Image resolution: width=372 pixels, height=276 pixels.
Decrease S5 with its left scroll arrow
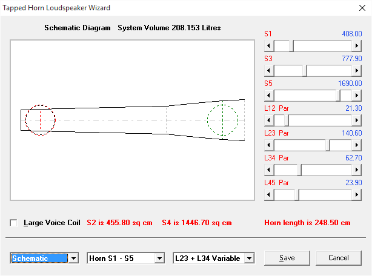[269, 96]
